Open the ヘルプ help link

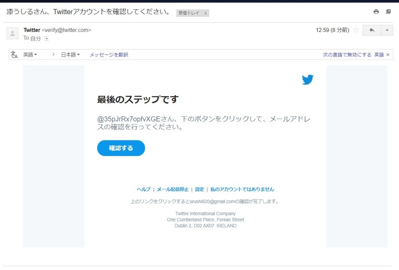click(143, 189)
